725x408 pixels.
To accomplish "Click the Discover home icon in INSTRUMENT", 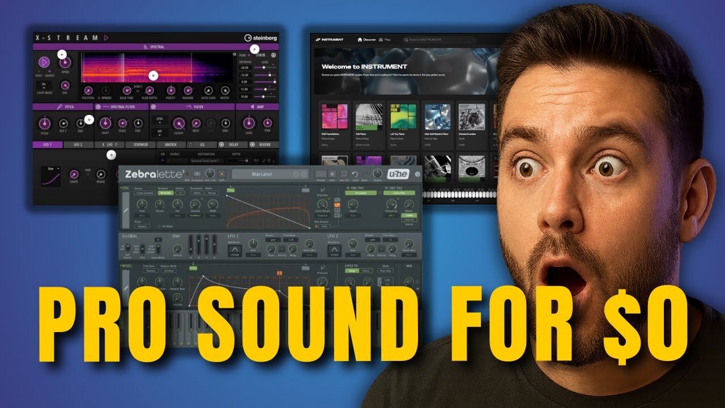I will coord(360,40).
